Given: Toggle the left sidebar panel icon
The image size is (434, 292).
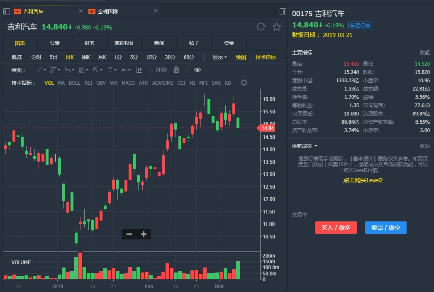Looking at the screenshot, I should [7, 11].
